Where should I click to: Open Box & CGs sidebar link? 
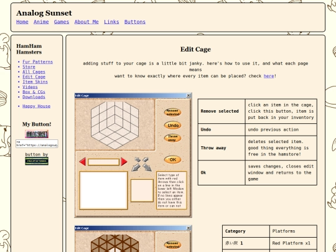coord(34,92)
